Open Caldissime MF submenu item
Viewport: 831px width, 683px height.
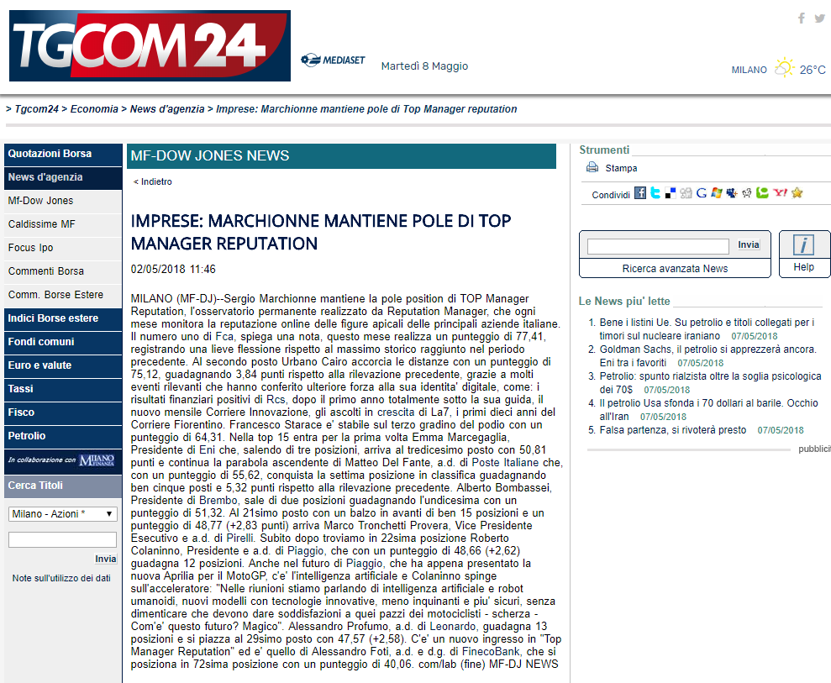click(x=63, y=224)
